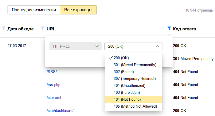
Task: Open the /site/dashboard/ link
Action: pos(60,111)
